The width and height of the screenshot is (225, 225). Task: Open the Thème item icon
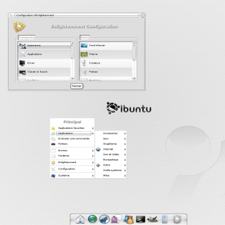[x=84, y=55]
